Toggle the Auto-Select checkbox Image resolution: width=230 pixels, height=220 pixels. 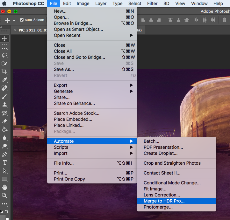(x=22, y=20)
